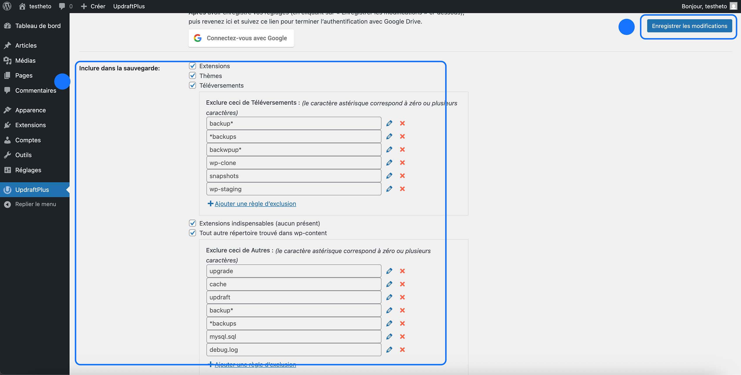Open the comments bubble icon in top bar

coord(62,6)
